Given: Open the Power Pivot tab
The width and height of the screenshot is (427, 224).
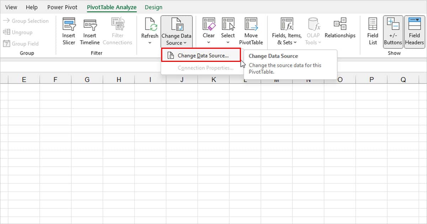Looking at the screenshot, I should (62, 7).
